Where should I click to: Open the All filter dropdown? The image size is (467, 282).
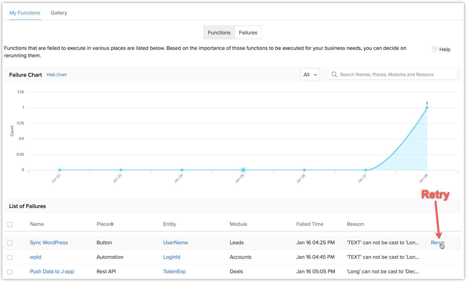[310, 75]
